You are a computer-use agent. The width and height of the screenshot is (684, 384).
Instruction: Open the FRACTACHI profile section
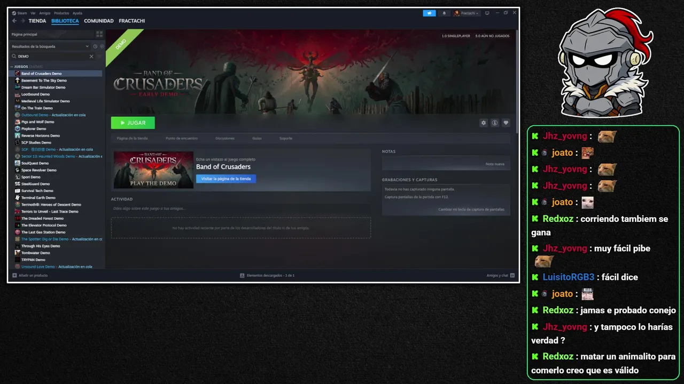(132, 21)
